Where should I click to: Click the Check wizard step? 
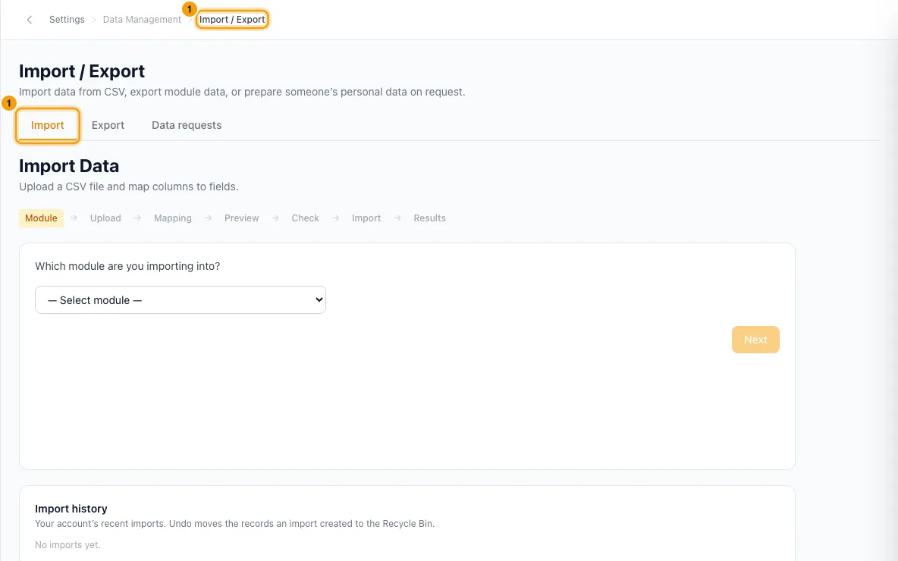(x=305, y=218)
